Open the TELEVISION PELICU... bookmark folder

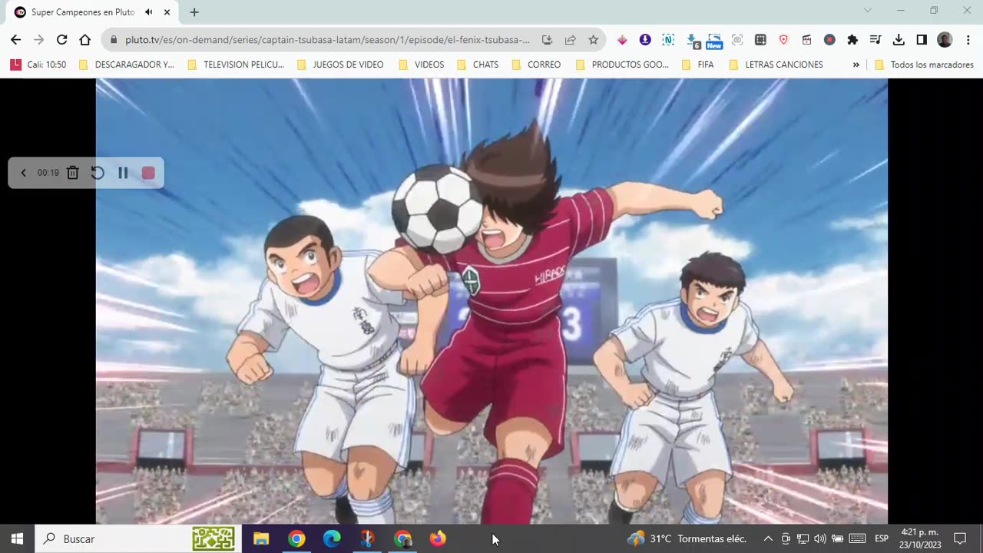point(236,65)
